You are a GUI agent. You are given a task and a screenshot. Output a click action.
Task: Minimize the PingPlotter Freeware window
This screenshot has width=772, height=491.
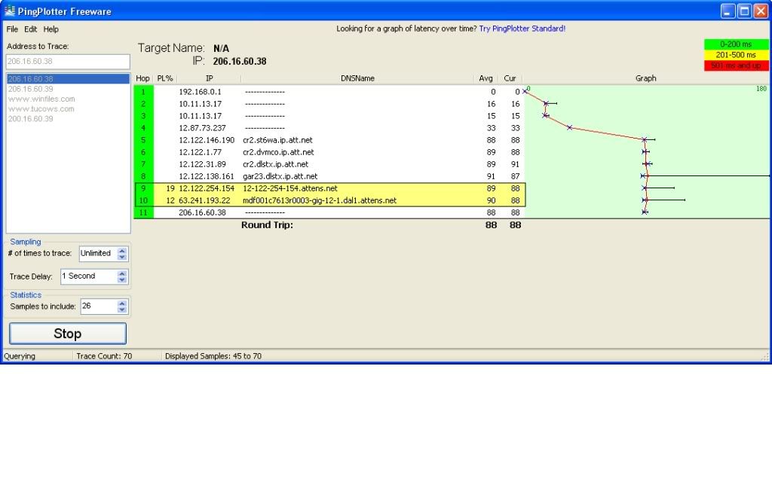pyautogui.click(x=728, y=11)
